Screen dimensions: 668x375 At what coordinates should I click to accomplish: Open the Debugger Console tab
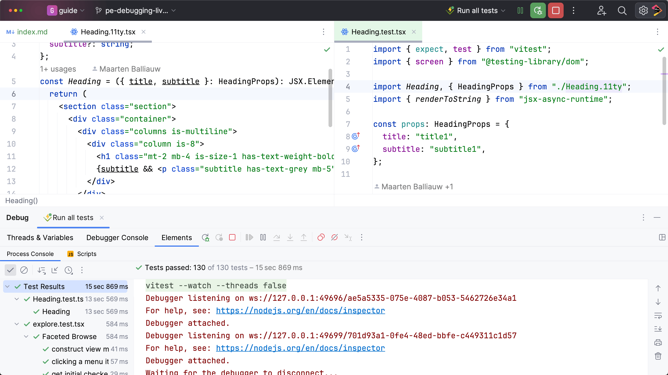117,238
